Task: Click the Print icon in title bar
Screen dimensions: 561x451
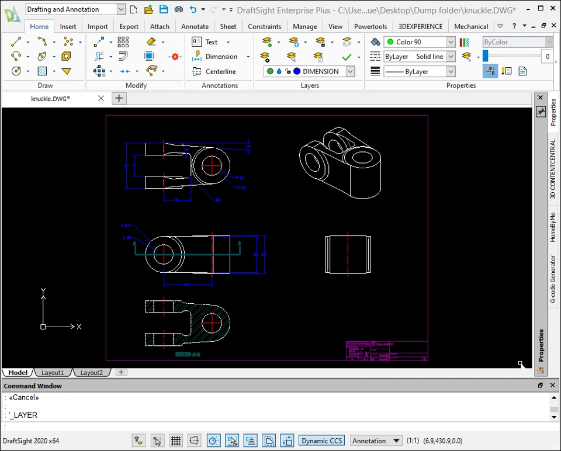Action: [x=179, y=9]
